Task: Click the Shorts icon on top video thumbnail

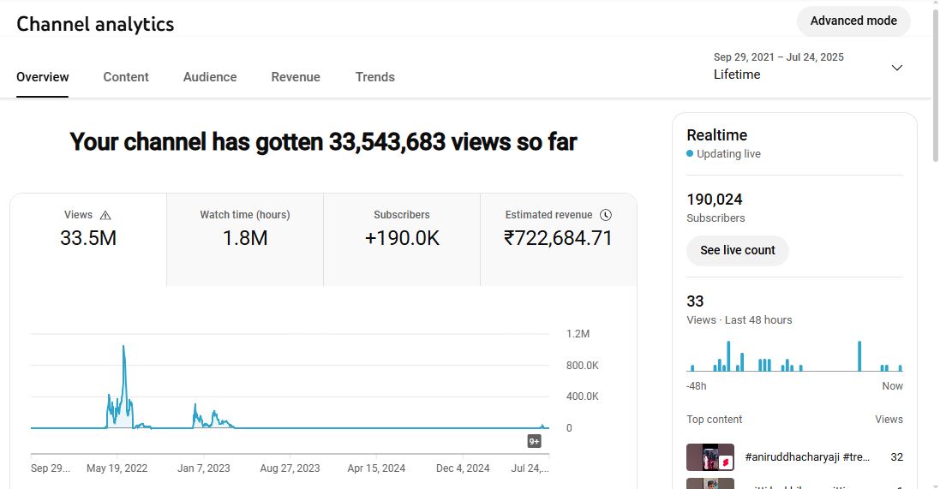Action: pyautogui.click(x=724, y=462)
